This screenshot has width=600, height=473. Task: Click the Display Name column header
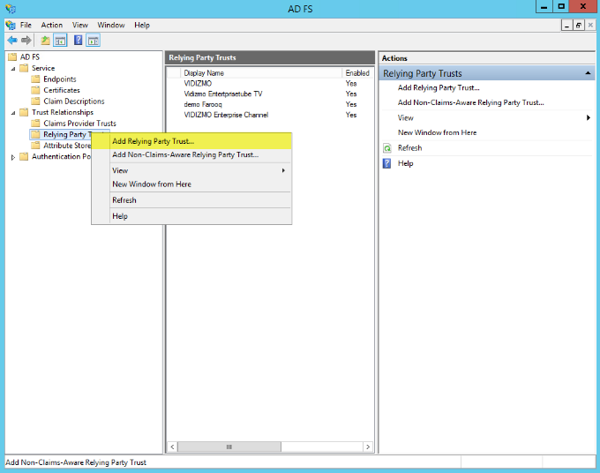pos(204,73)
